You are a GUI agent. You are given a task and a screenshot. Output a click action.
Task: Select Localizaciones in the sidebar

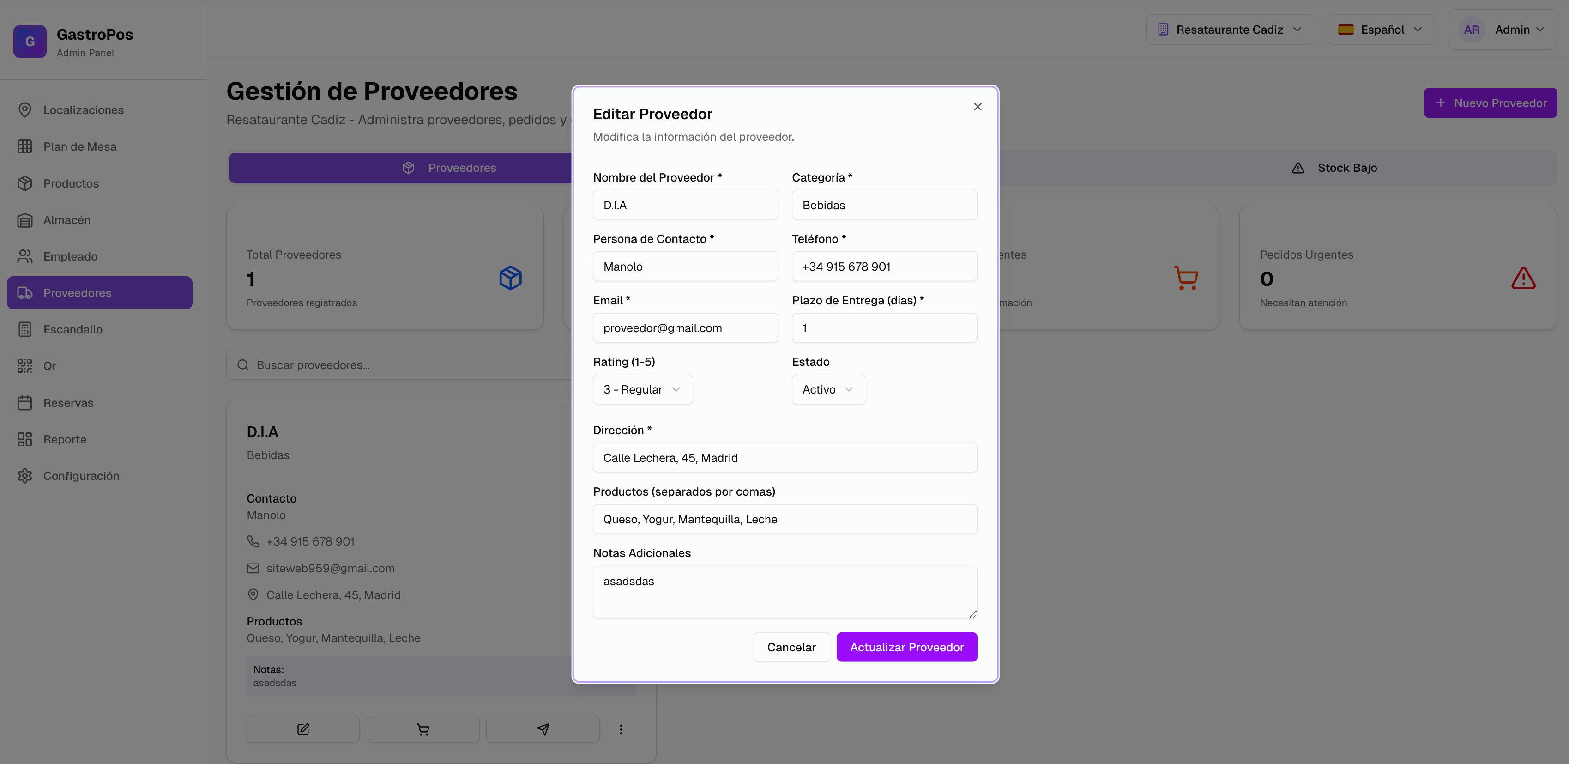pyautogui.click(x=84, y=109)
